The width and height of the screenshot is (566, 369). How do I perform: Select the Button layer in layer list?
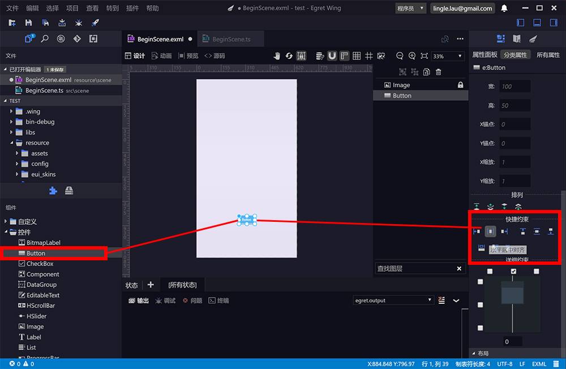(x=421, y=96)
